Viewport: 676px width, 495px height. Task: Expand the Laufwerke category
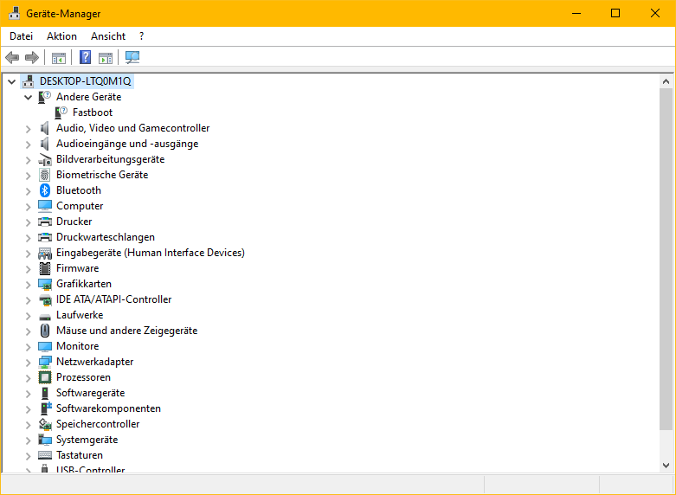pyautogui.click(x=28, y=316)
